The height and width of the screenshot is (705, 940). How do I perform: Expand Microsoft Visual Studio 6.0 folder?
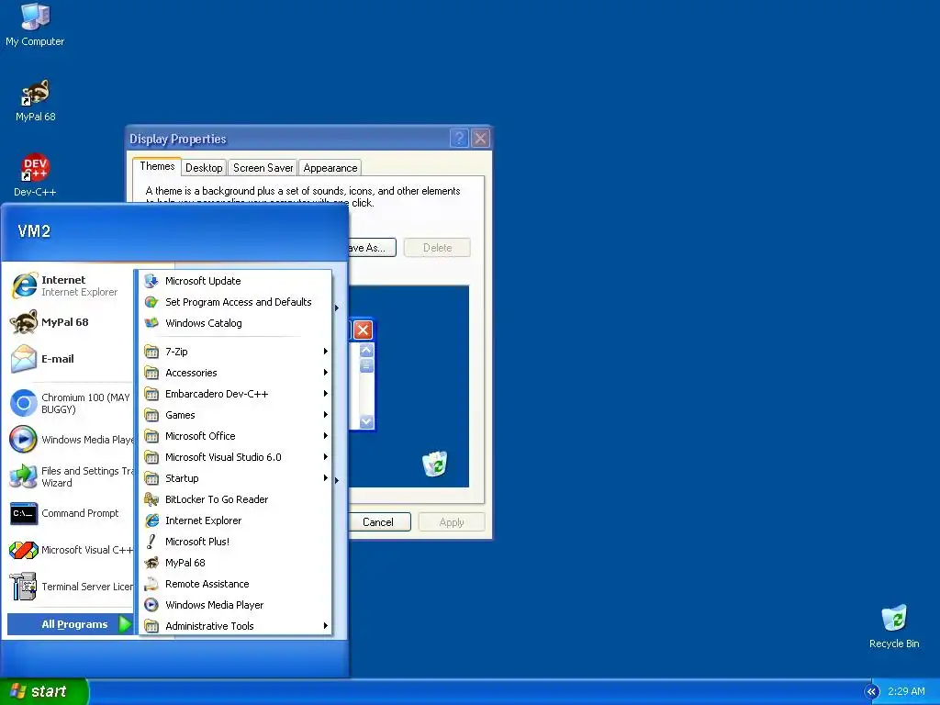pos(236,457)
